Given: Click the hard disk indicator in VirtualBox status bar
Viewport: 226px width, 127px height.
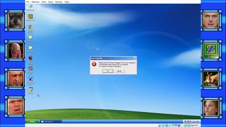Looking at the screenshot, I should [160, 126].
